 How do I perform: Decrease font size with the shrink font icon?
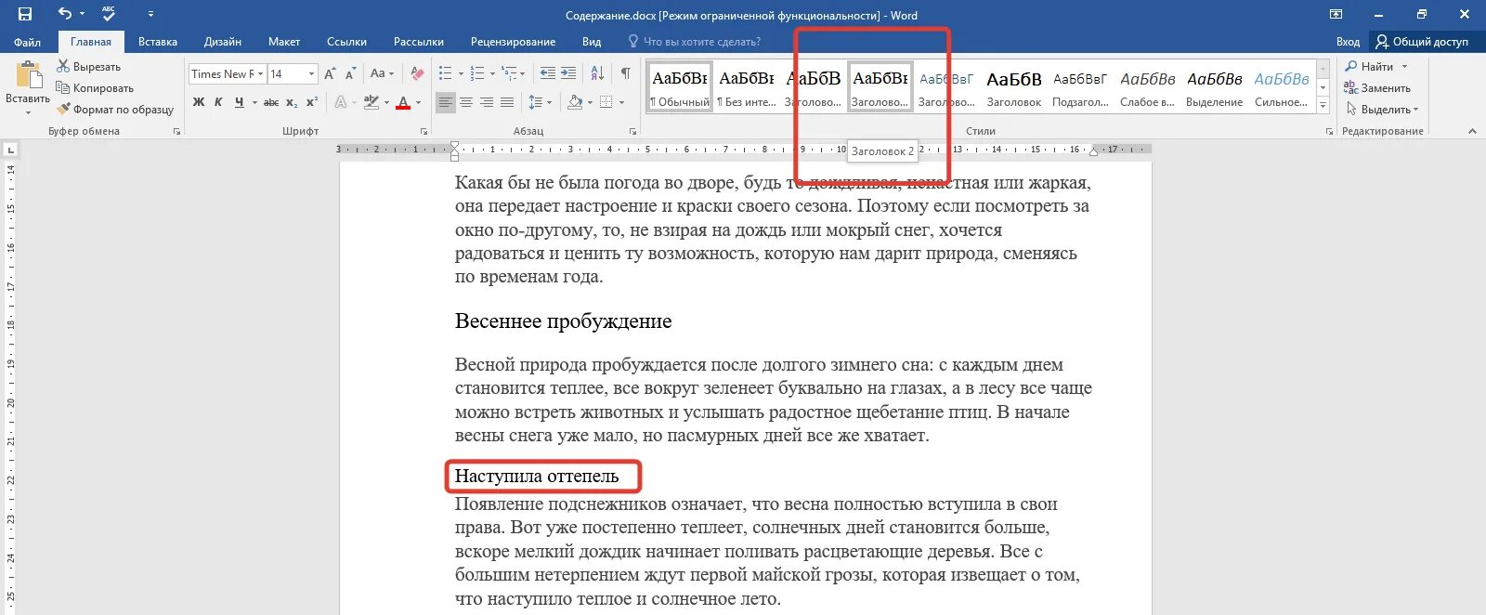click(350, 74)
